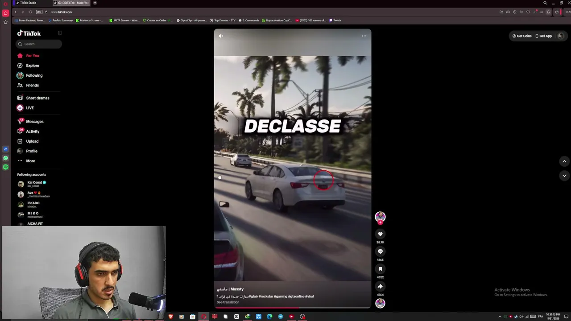Open the Opera sidebar home icon

point(5,13)
